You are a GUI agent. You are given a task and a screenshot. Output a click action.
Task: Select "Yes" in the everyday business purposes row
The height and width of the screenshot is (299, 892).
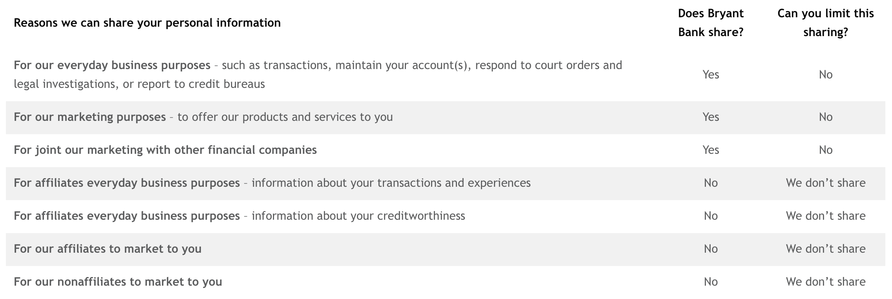pyautogui.click(x=711, y=75)
